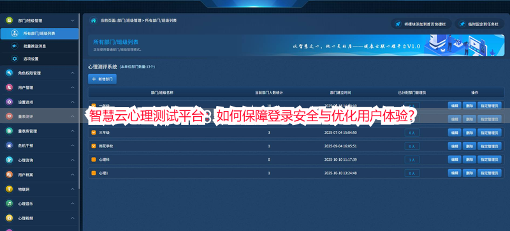Click the 选项设置 gear icon
Viewport: 510px width, 231px height.
tap(14, 59)
